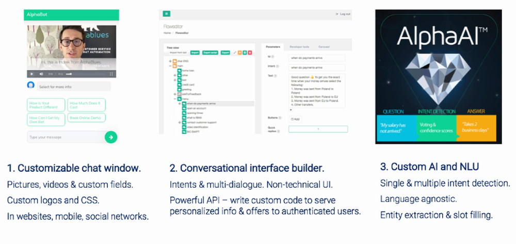Choose 'How Is Your Product Different' reply

point(46,105)
